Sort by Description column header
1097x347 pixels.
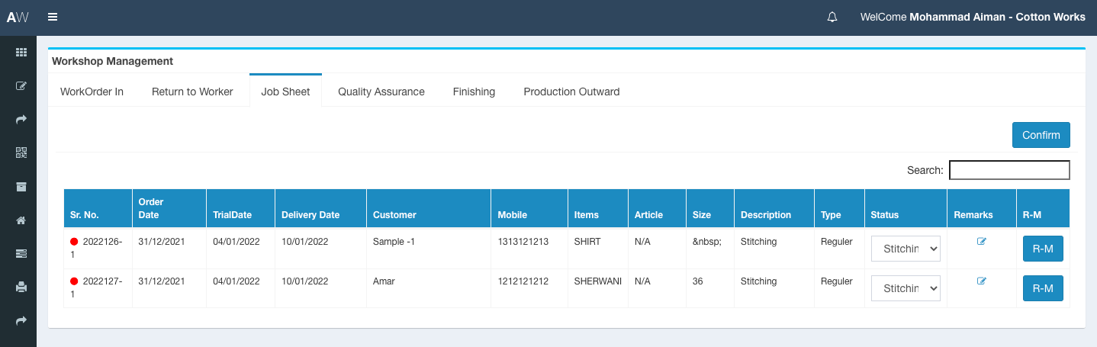click(x=774, y=208)
